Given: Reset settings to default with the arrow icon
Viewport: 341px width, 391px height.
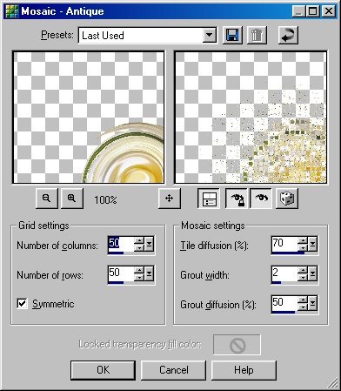Looking at the screenshot, I should 288,35.
